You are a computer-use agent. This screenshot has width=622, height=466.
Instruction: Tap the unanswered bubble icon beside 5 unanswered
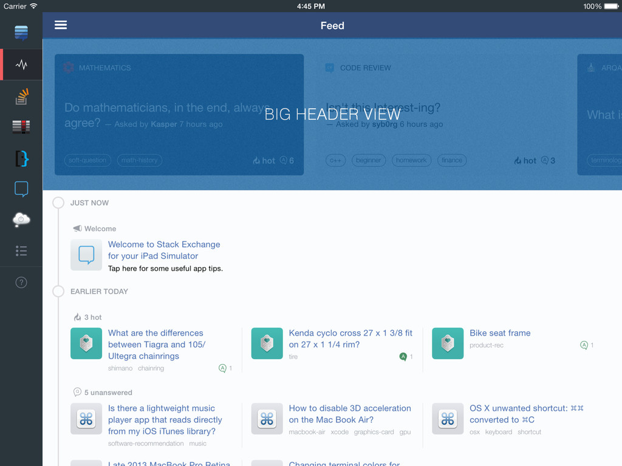pyautogui.click(x=77, y=392)
